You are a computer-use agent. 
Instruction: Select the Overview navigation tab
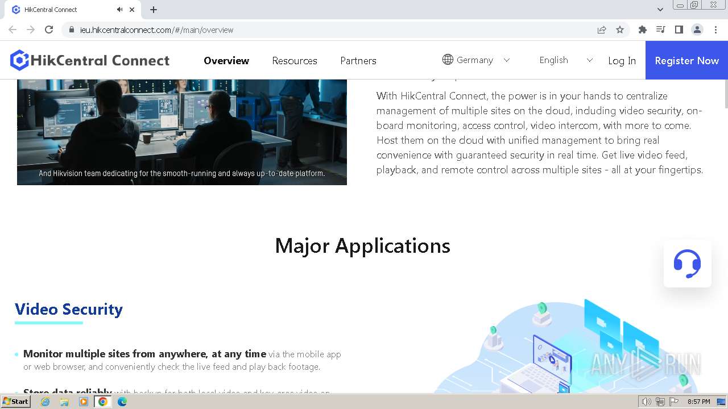tap(226, 61)
